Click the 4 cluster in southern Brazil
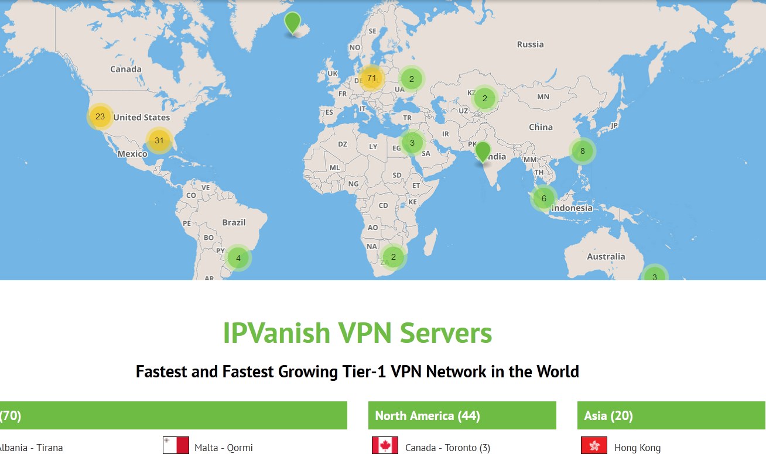This screenshot has height=454, width=766. (238, 257)
